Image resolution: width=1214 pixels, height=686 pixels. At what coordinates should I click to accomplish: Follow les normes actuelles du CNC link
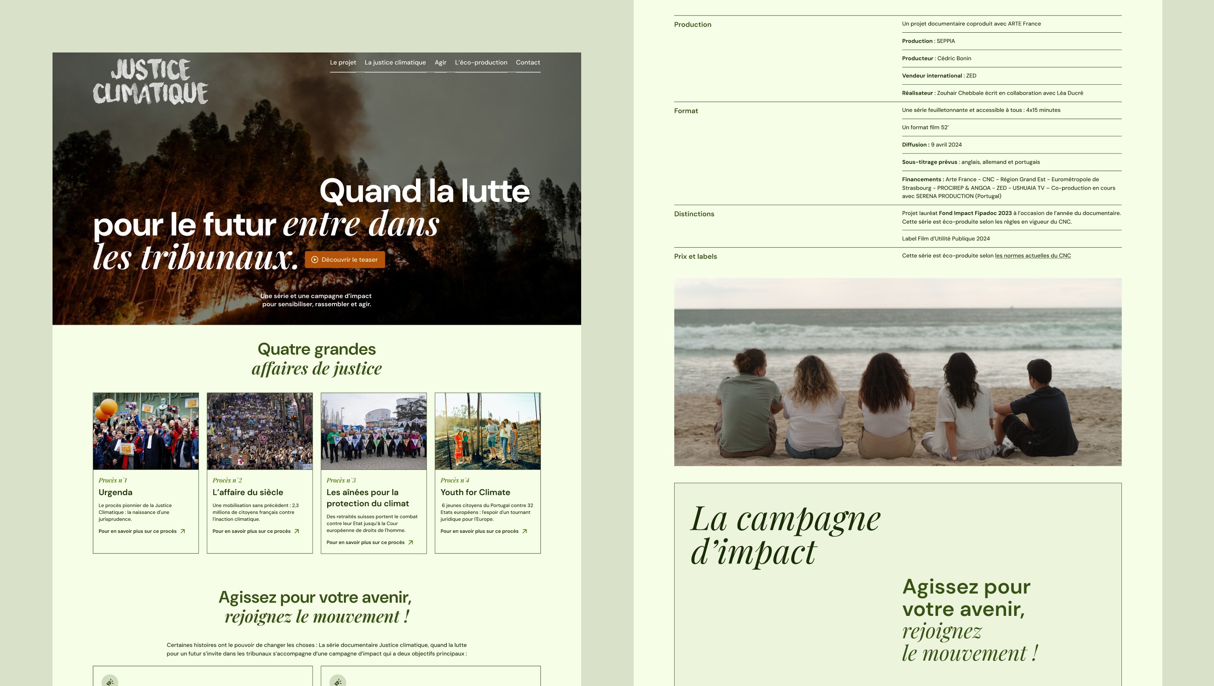pos(1032,256)
